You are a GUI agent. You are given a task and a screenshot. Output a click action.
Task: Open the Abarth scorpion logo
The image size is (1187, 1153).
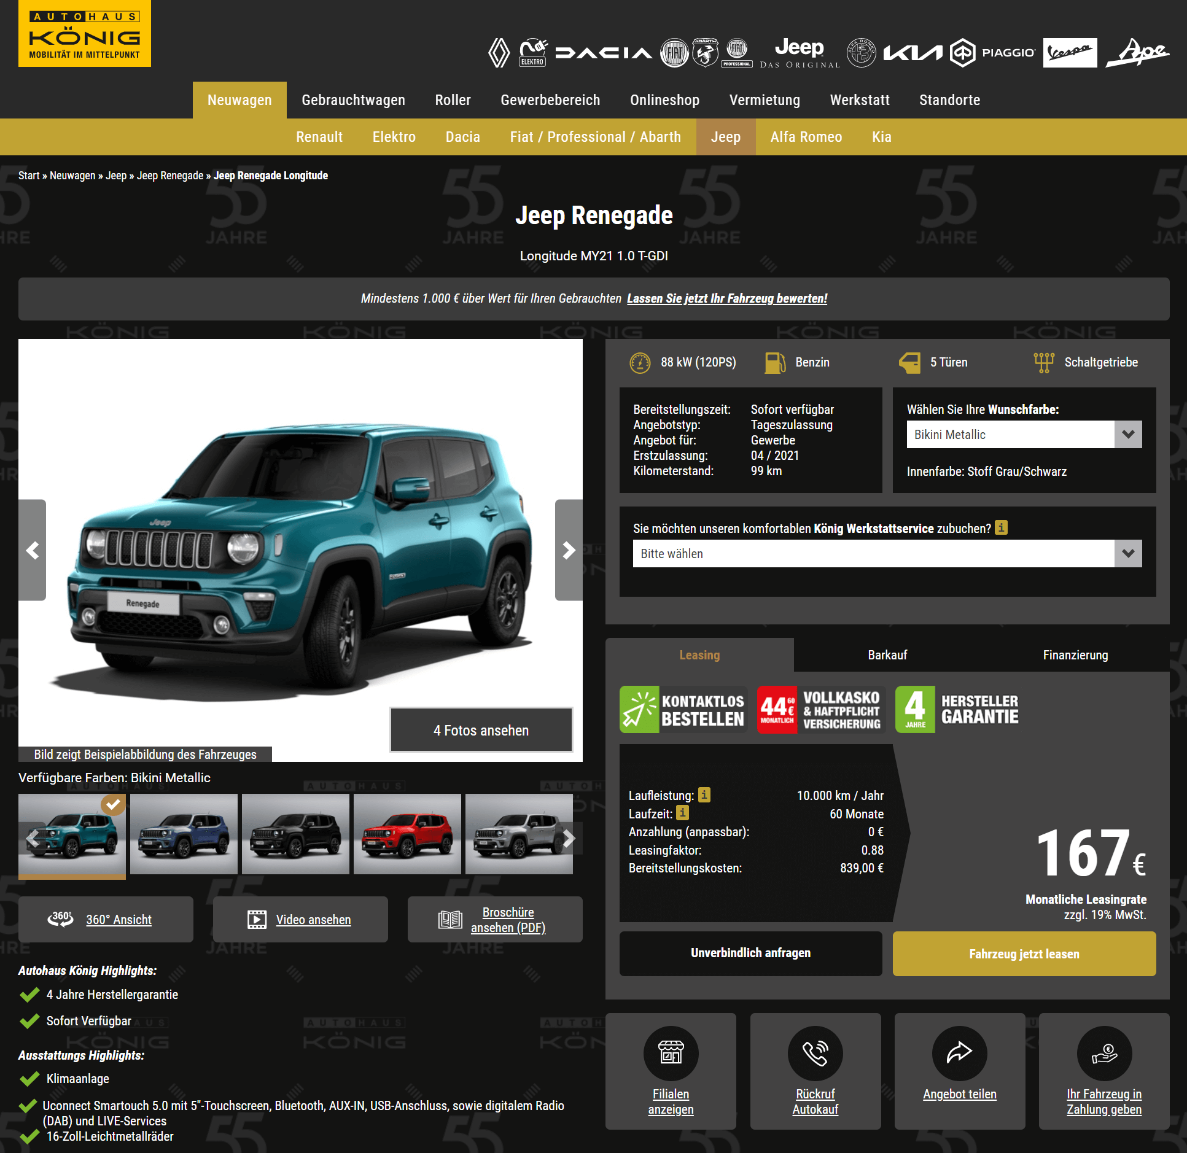706,53
